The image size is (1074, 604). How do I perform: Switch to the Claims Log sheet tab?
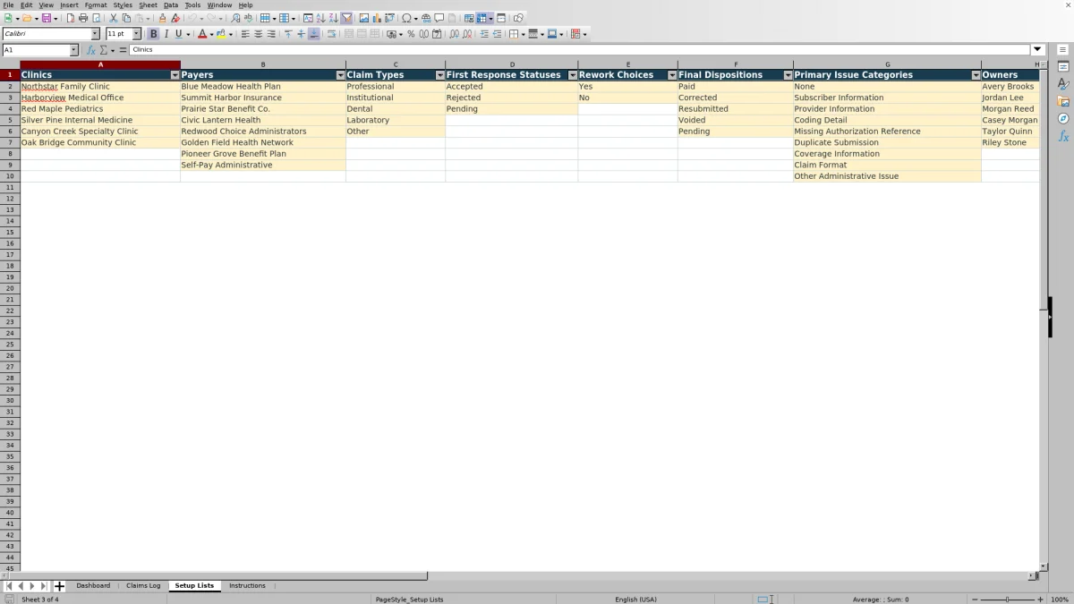(x=143, y=585)
